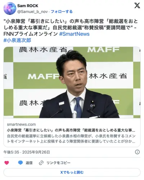Click the Sam ROCK display name

(x=28, y=6)
